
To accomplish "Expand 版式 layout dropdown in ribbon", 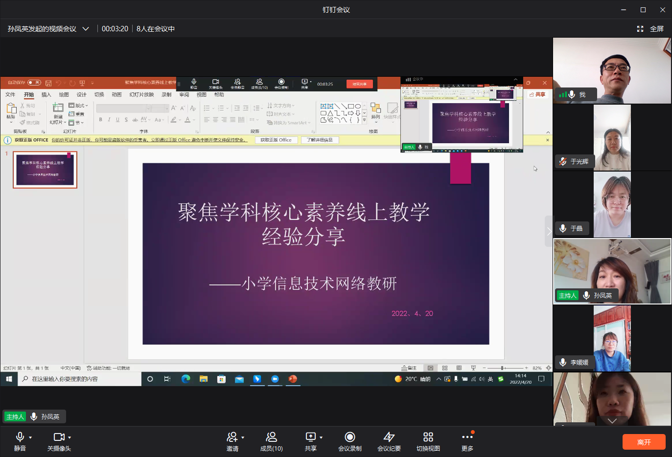I will tap(78, 106).
